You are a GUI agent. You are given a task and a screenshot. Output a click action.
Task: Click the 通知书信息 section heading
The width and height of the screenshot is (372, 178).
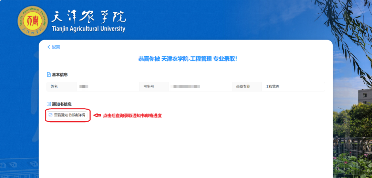(x=62, y=104)
